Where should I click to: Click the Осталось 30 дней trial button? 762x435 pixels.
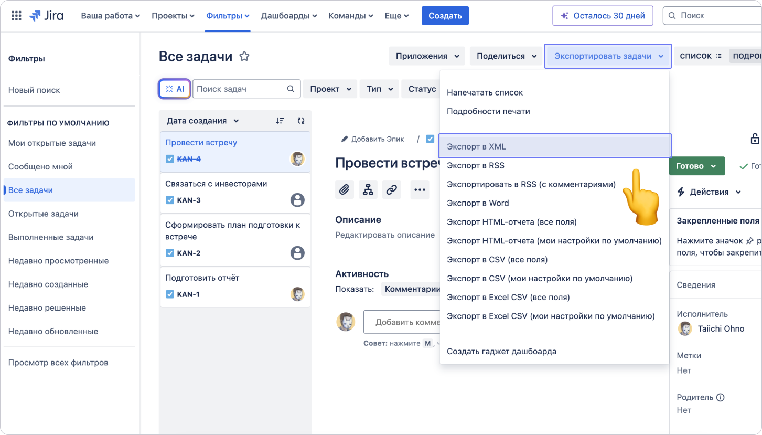[x=603, y=16]
